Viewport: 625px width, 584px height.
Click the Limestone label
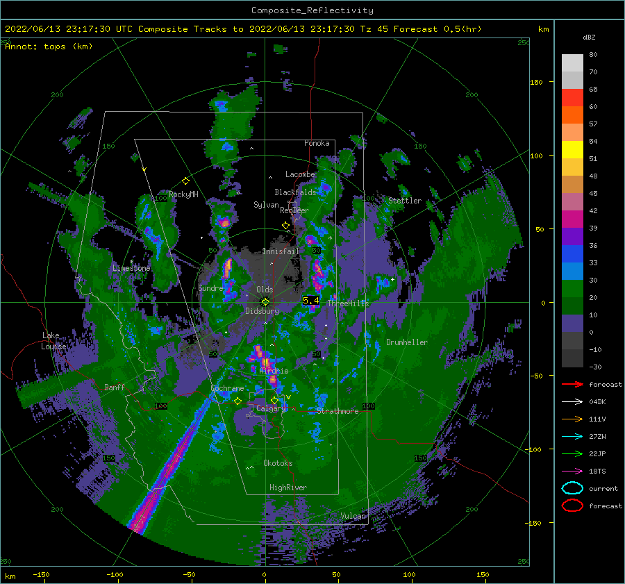coord(131,268)
